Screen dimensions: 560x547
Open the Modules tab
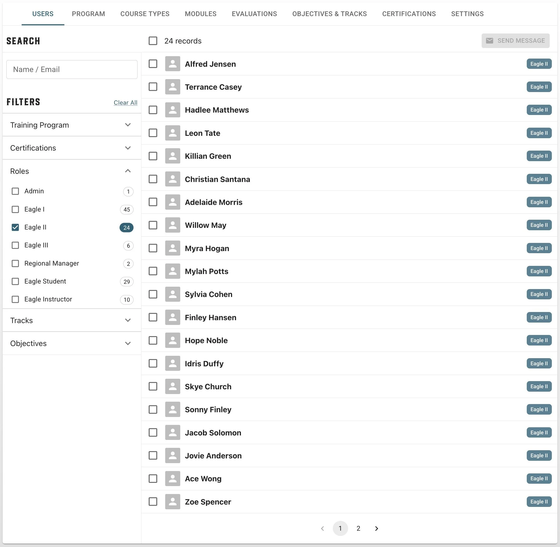200,14
